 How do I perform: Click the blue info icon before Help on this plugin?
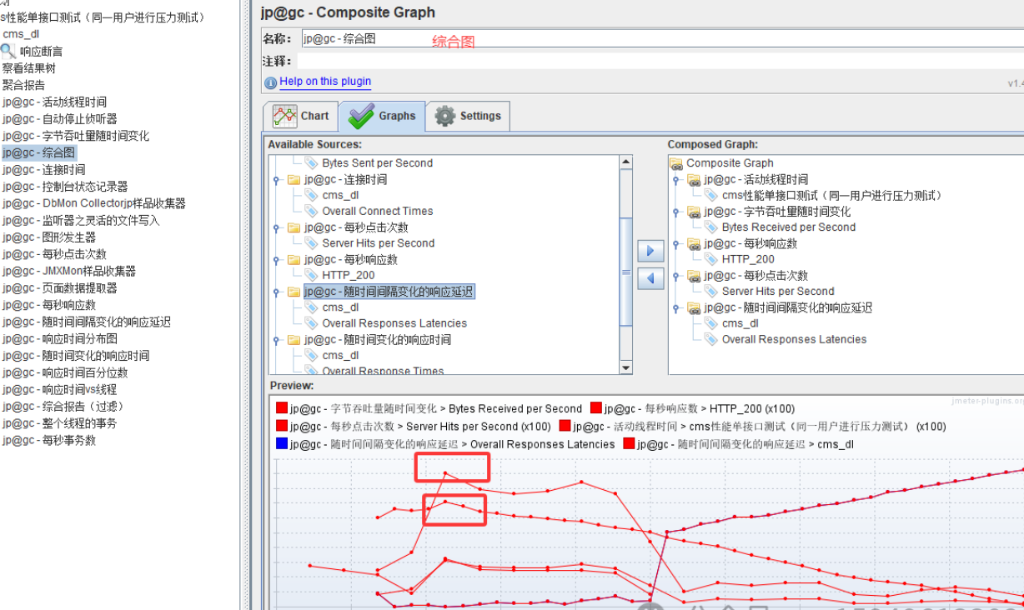click(270, 82)
